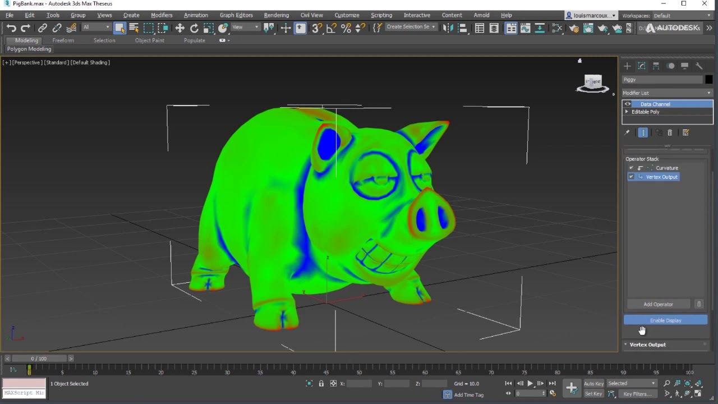Image resolution: width=718 pixels, height=404 pixels.
Task: Click the Key Filters button
Action: coord(638,394)
